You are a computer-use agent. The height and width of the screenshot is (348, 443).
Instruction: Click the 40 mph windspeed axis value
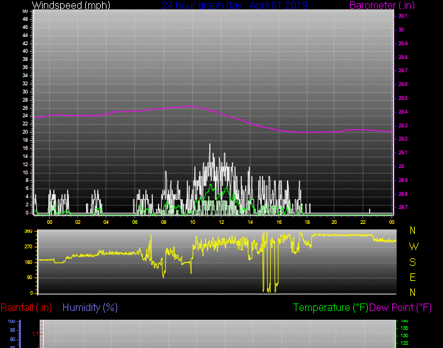click(x=25, y=51)
